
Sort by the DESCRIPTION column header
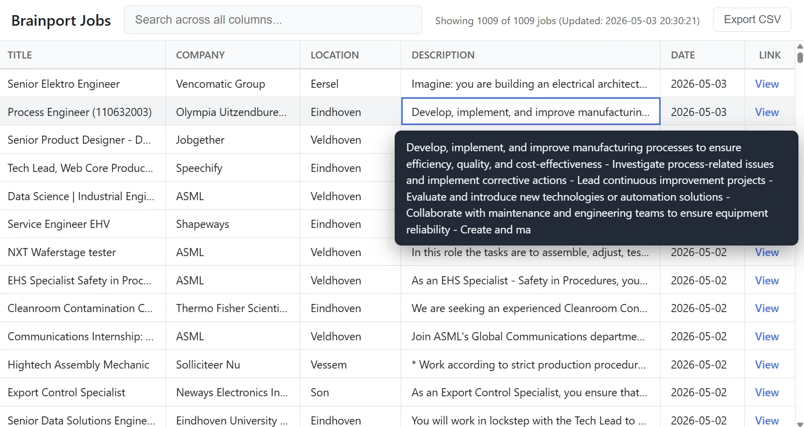(x=530, y=55)
